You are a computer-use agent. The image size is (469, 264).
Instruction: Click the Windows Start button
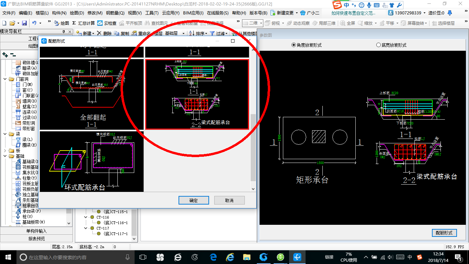point(8,257)
